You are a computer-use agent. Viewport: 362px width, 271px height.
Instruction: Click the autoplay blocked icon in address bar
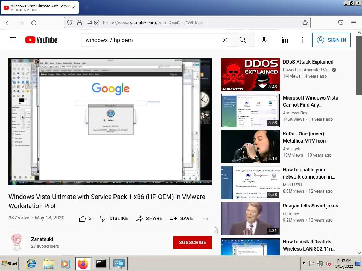pyautogui.click(x=97, y=23)
